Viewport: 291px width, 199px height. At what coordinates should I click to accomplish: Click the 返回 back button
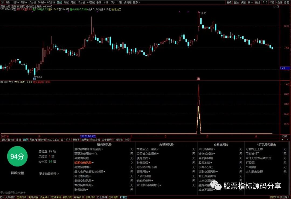[x=287, y=2]
